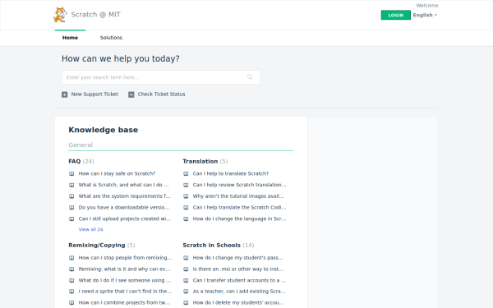Open 'How can I stay safe on Scratch?' article
Viewport: 493px width, 308px height.
point(117,173)
